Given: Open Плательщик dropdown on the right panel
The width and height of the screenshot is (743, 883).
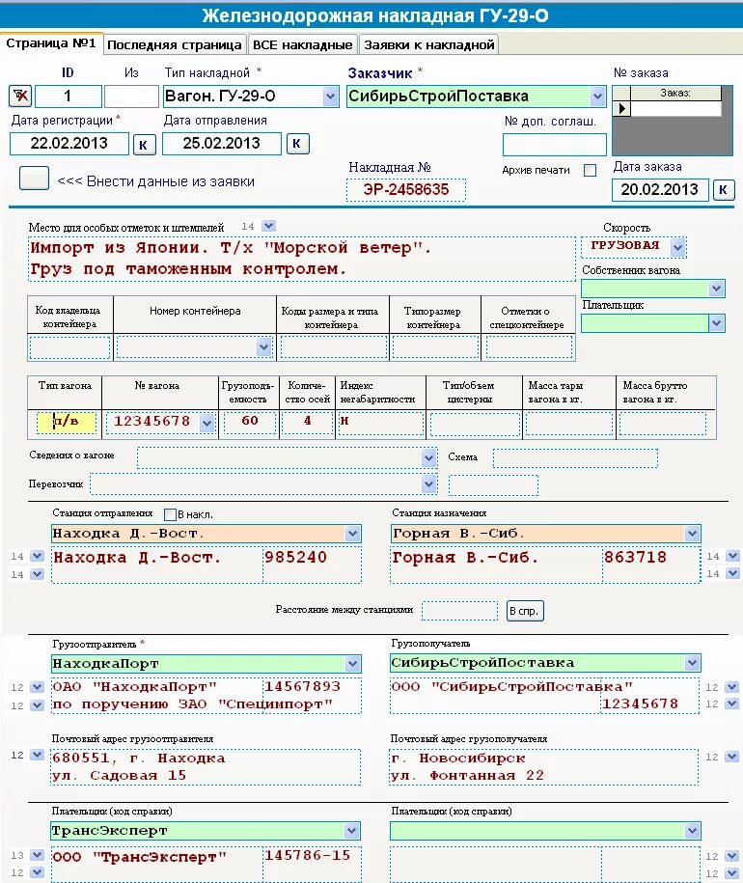Looking at the screenshot, I should pos(716,323).
